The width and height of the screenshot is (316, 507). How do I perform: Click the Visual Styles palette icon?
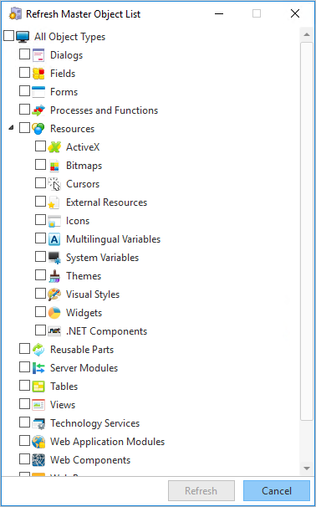point(54,294)
